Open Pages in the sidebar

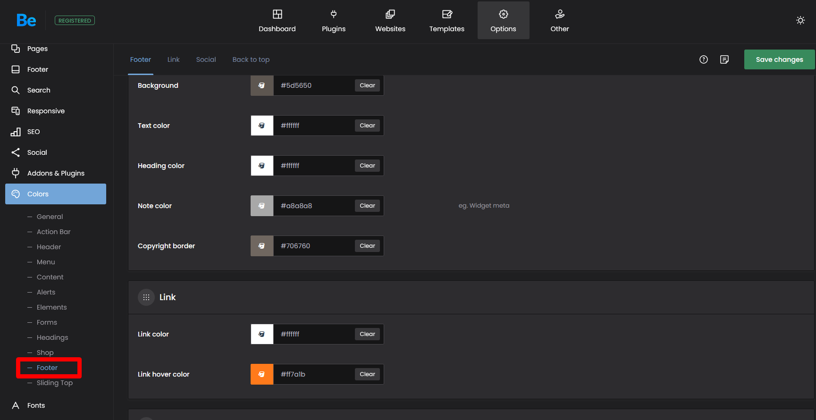(x=56, y=49)
